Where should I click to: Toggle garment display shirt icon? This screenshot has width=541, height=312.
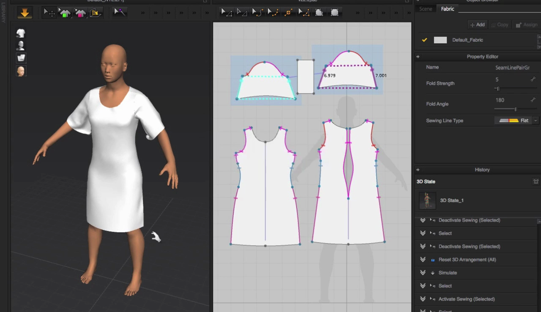pos(21,33)
